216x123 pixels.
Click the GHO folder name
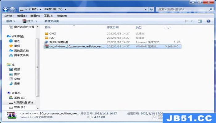point(53,34)
